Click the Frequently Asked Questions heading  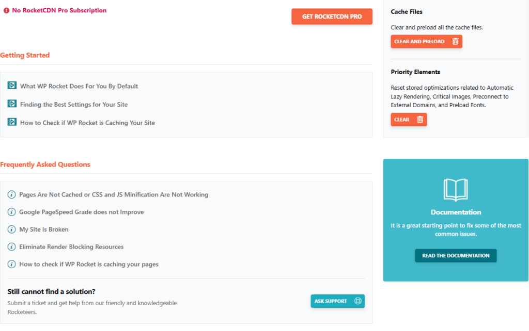45,164
